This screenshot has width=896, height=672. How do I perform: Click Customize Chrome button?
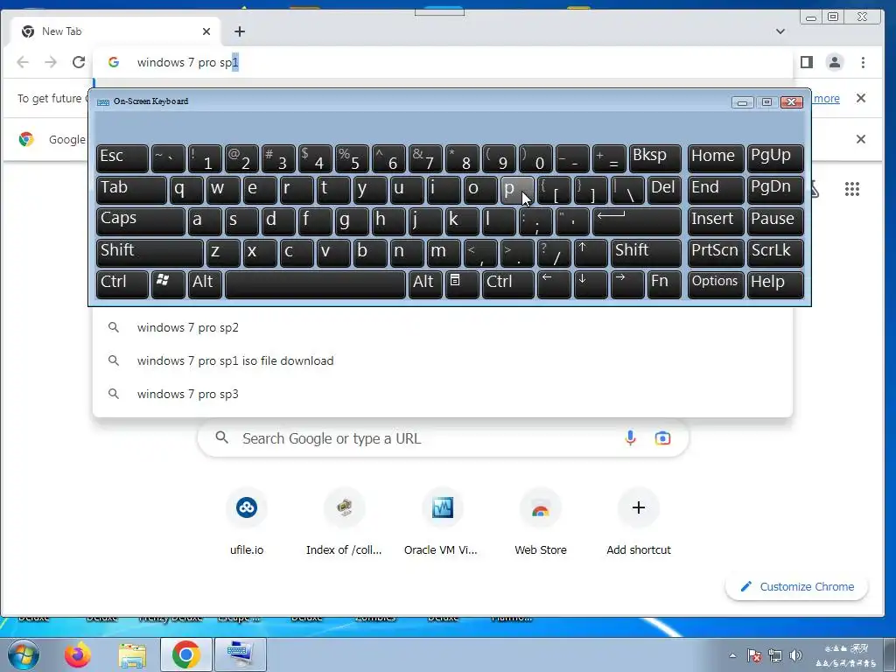(796, 587)
